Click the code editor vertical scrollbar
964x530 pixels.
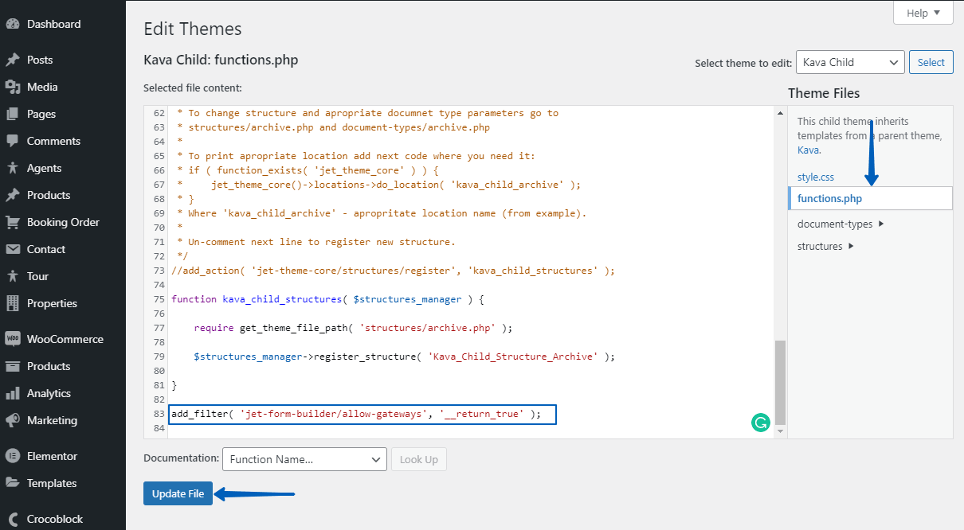780,382
